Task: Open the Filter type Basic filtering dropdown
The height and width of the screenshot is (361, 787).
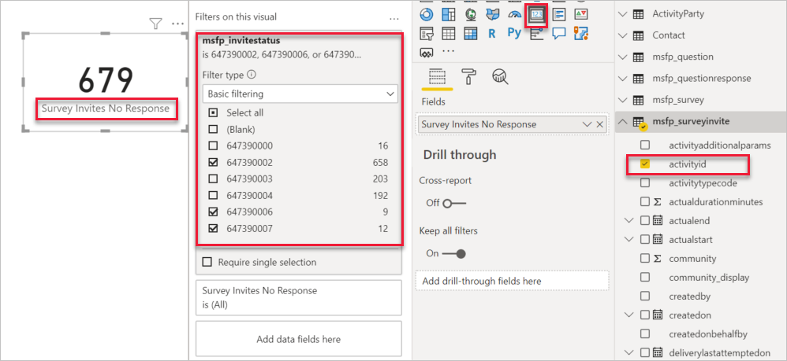Action: [300, 94]
